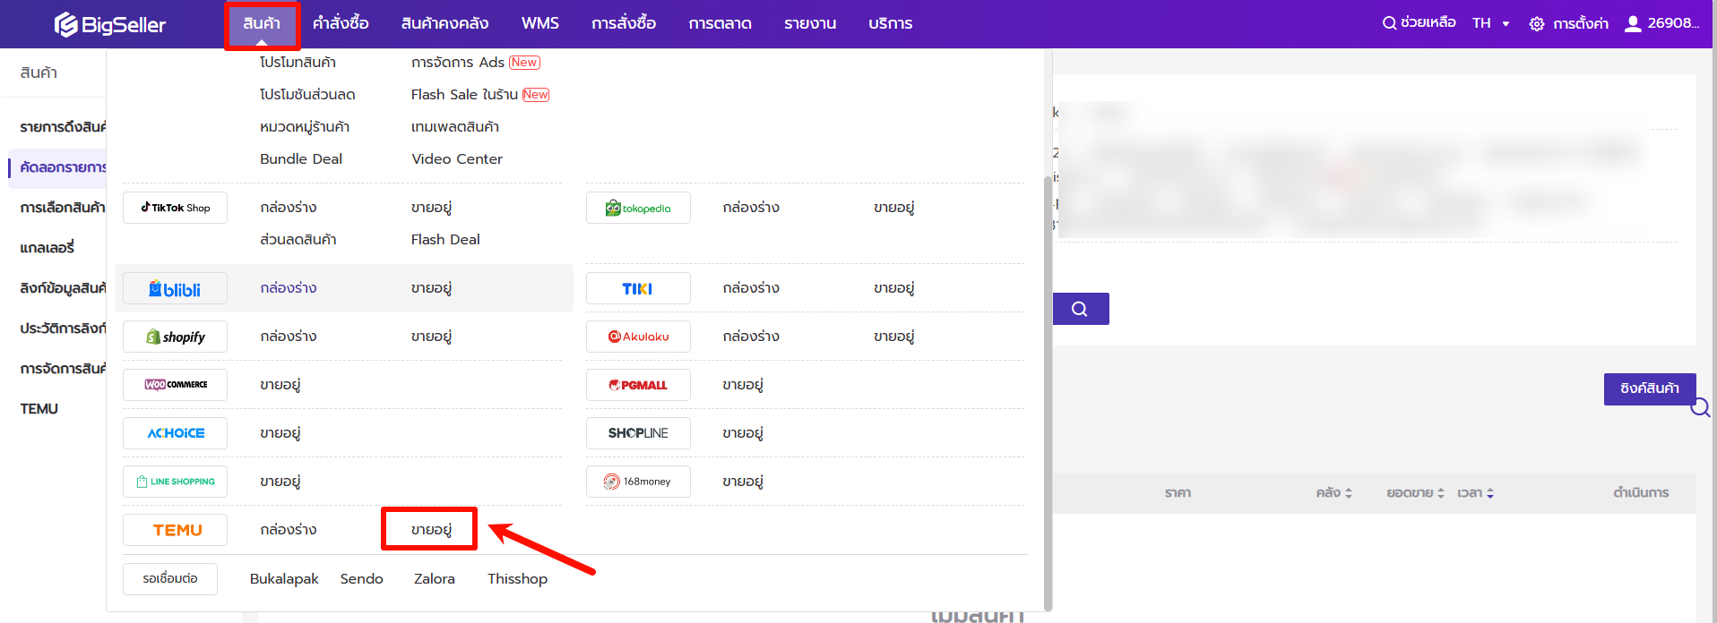Open Tokopedia ขายอยู่ link
This screenshot has width=1717, height=623.
point(893,208)
